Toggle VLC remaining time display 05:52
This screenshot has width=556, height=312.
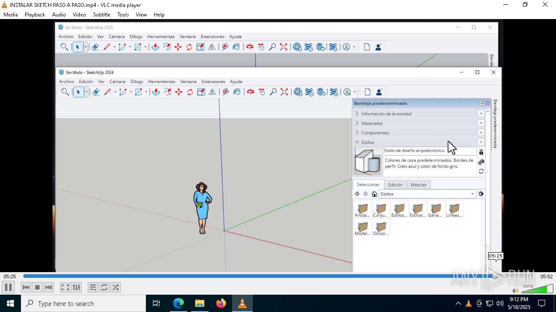click(546, 276)
